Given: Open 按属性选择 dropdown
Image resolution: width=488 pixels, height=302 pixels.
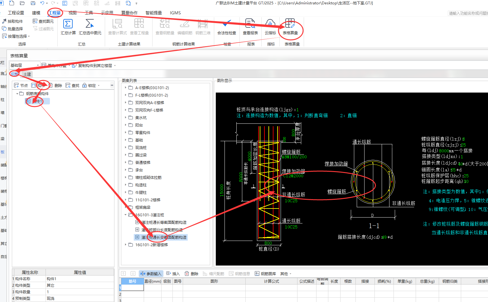Looking at the screenshot, I should 16,36.
